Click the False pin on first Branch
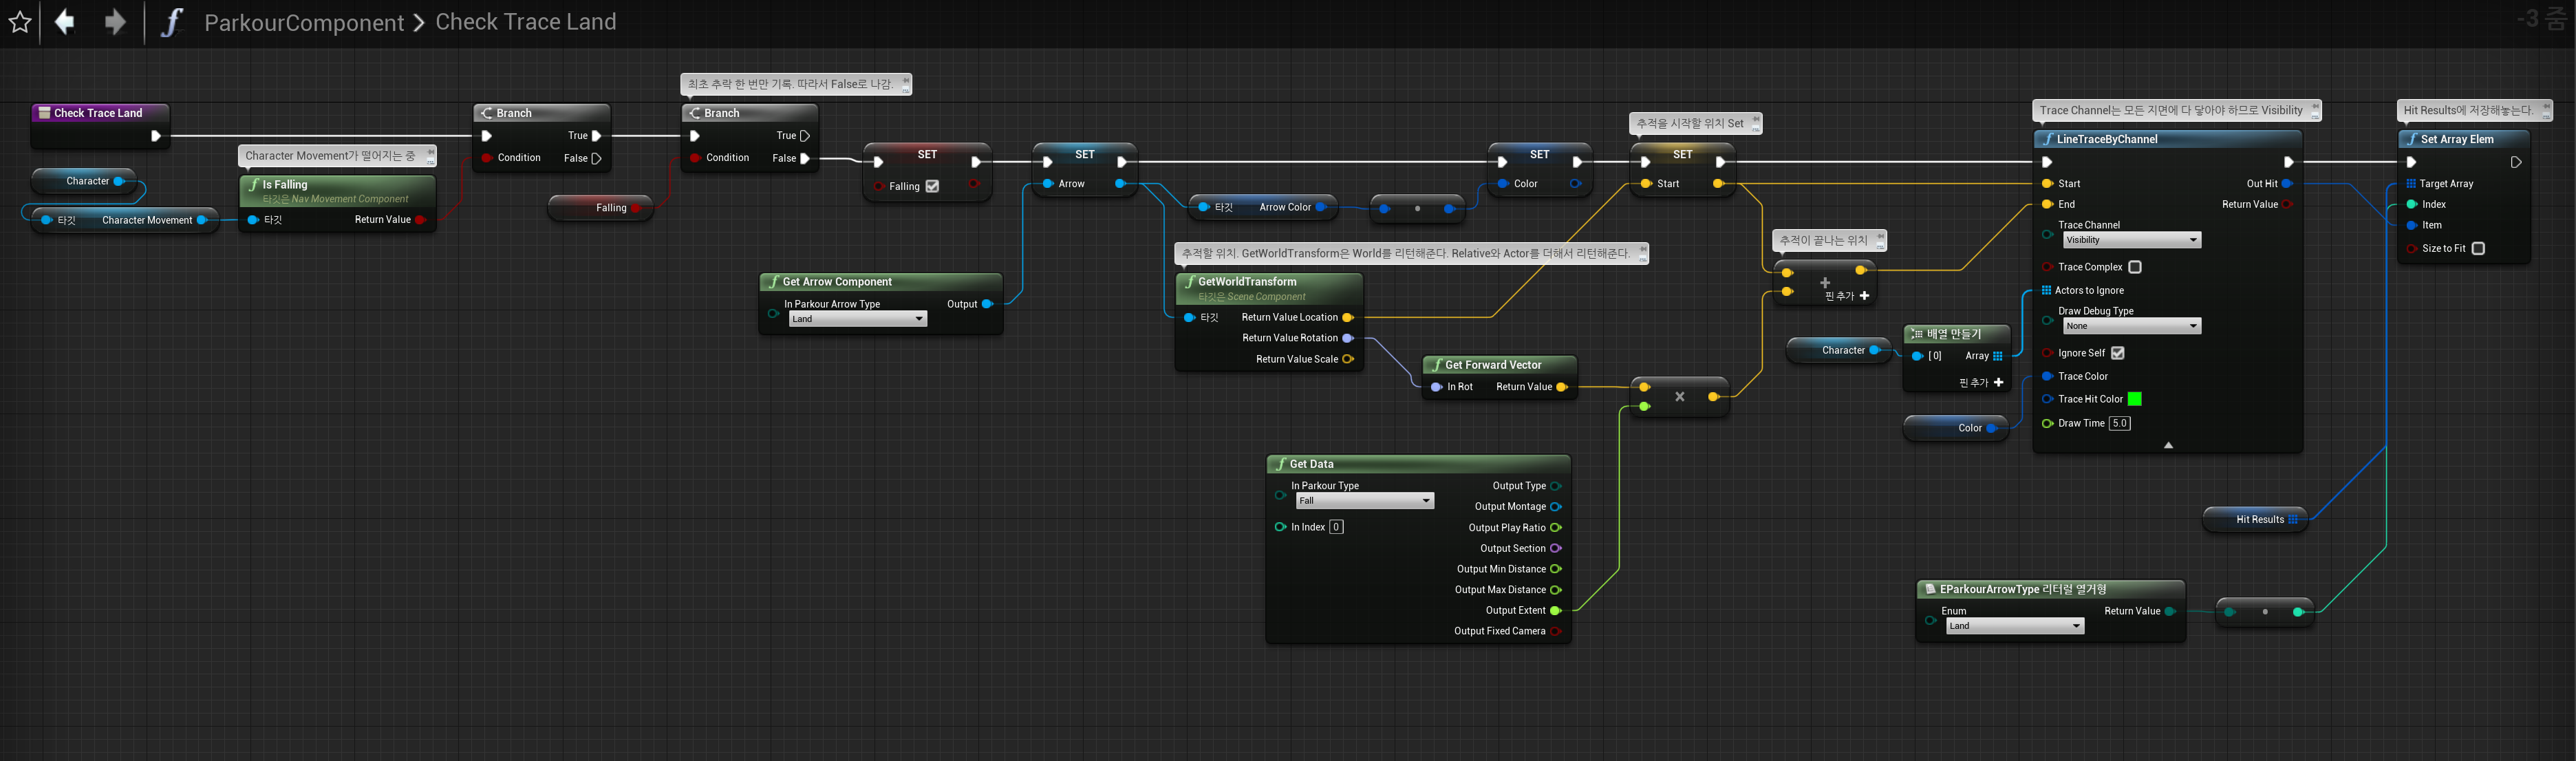The height and width of the screenshot is (761, 2576). point(596,158)
